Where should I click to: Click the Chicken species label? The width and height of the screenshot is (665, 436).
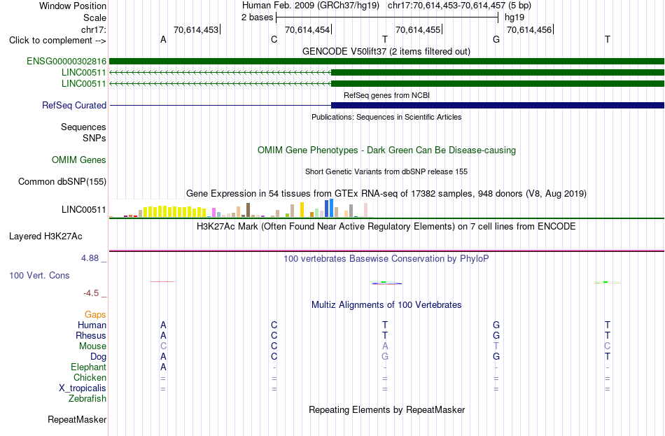tap(90, 377)
